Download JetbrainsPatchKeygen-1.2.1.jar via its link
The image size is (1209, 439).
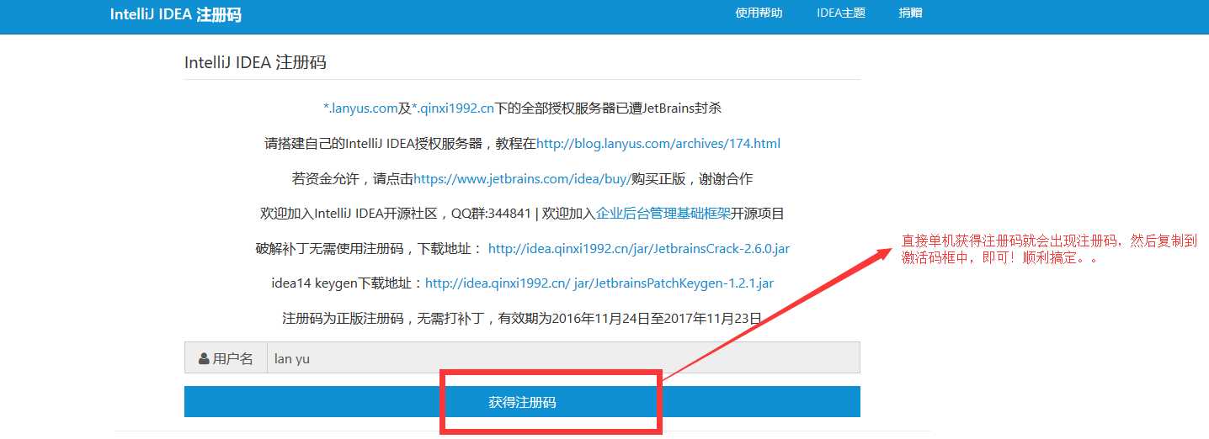click(599, 283)
